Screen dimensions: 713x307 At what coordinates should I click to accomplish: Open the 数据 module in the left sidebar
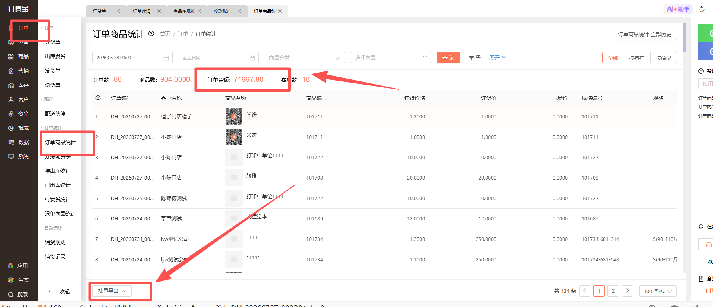[x=19, y=142]
